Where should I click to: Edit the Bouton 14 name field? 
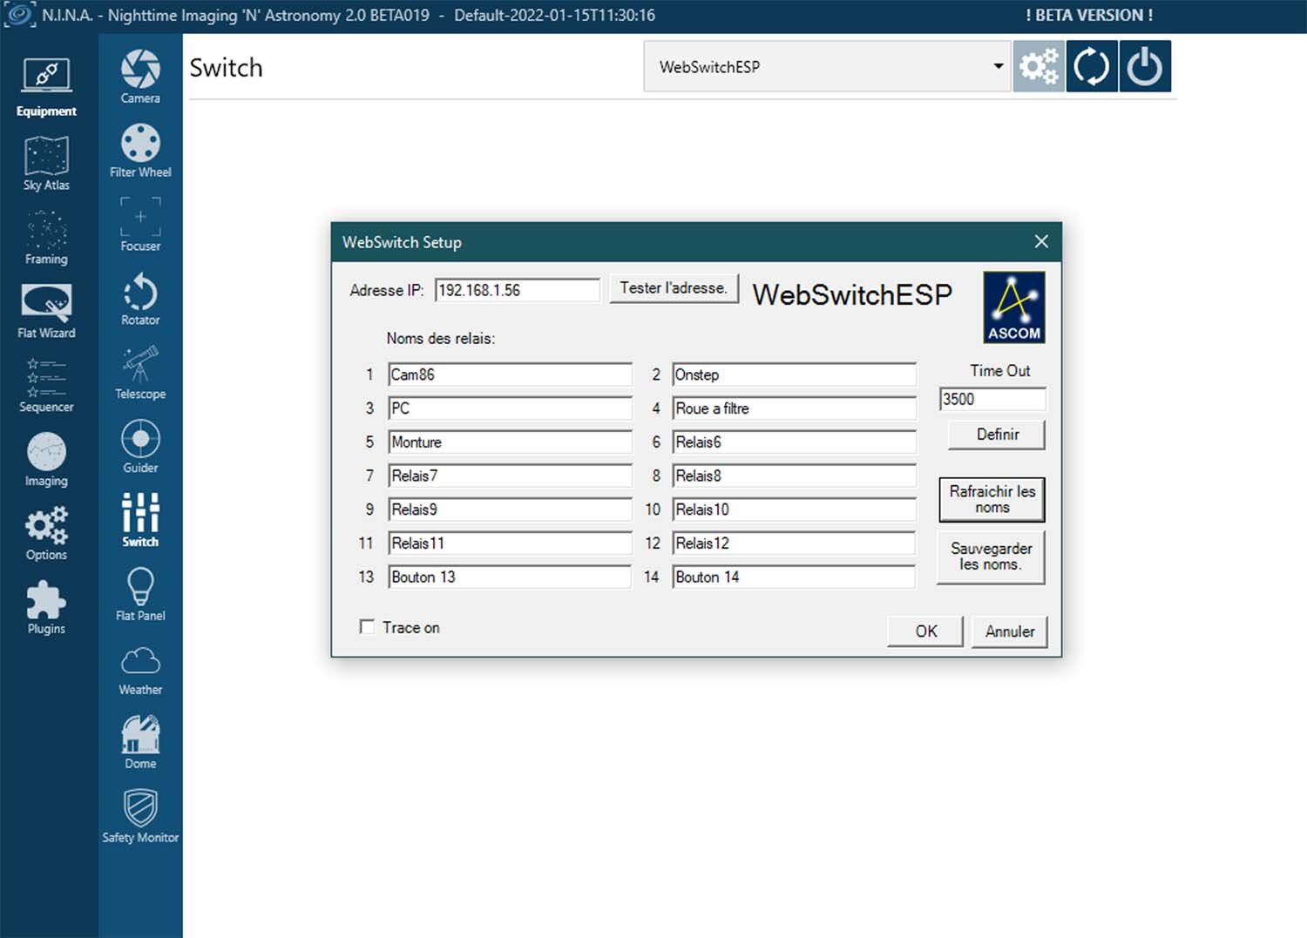pos(795,577)
